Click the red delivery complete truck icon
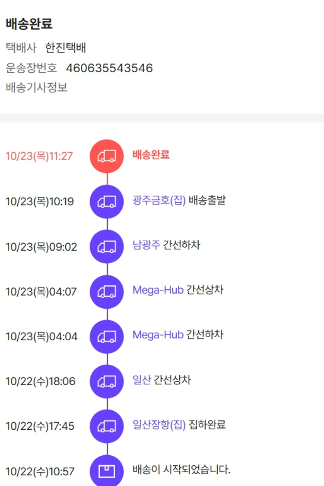The height and width of the screenshot is (486, 324). click(x=107, y=156)
